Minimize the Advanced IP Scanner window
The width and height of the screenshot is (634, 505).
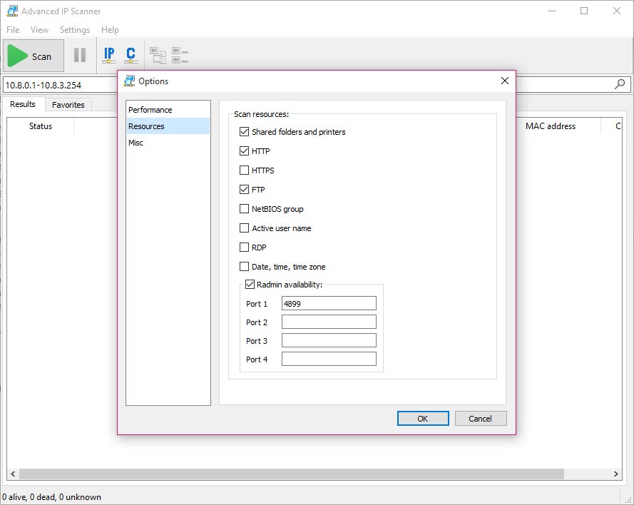(552, 11)
